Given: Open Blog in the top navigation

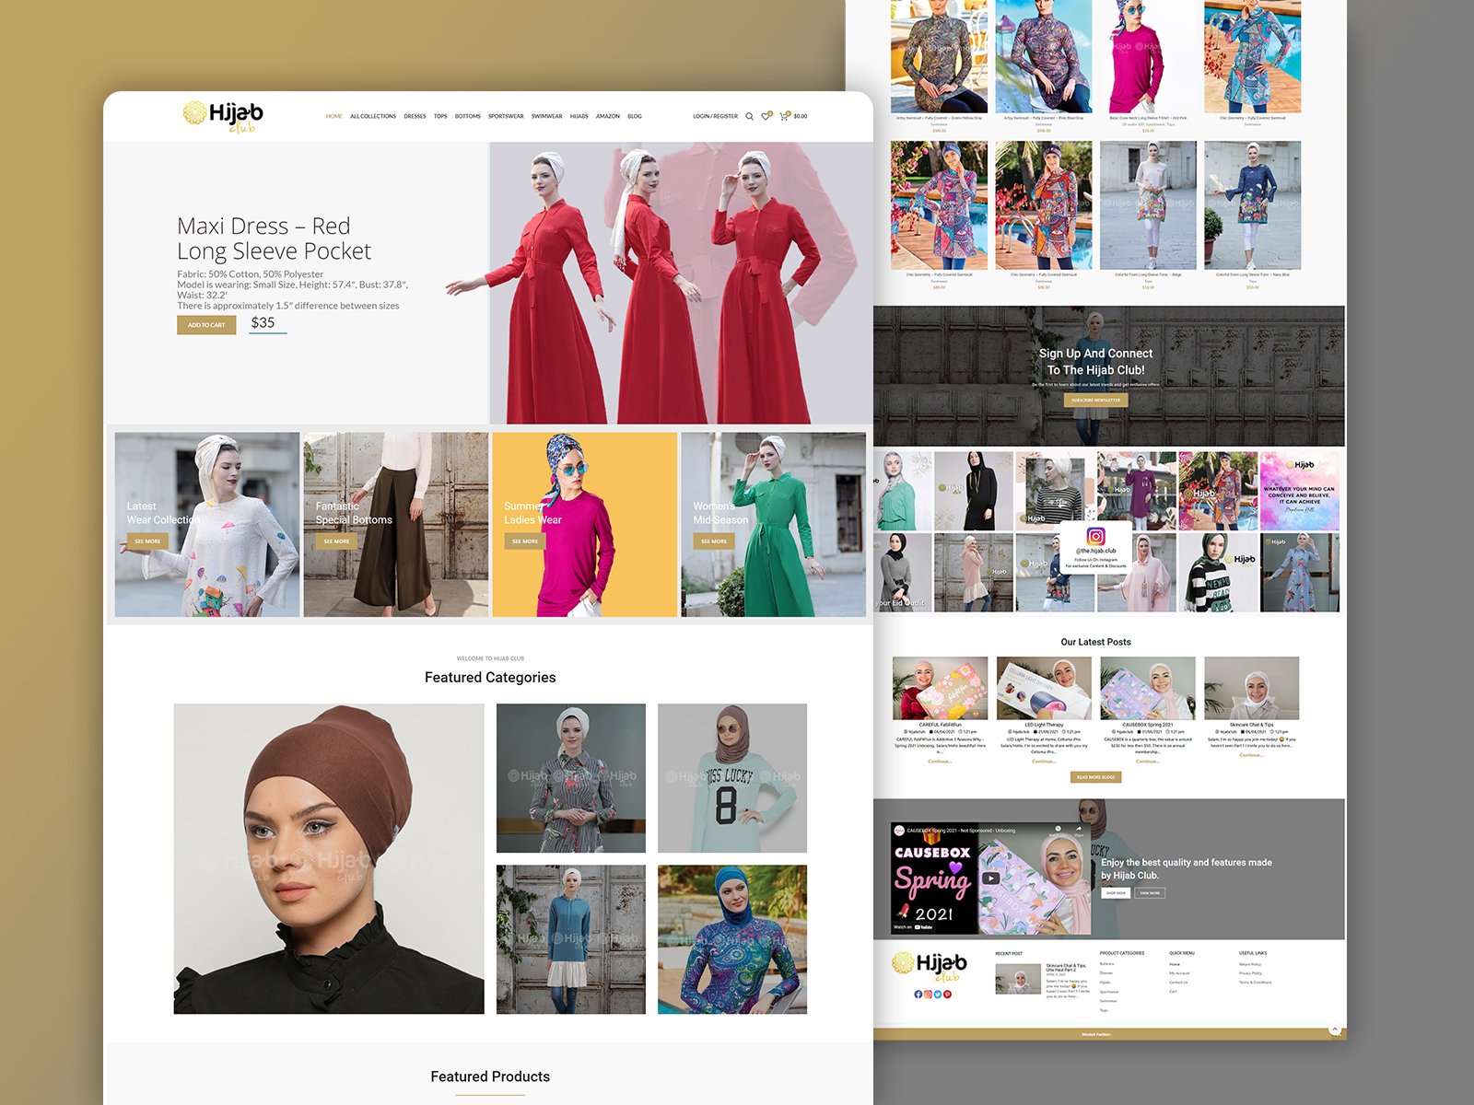Looking at the screenshot, I should (x=635, y=116).
